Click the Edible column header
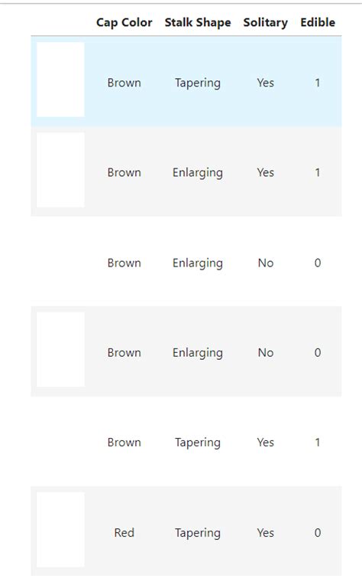Screen dimensions: 362x585 pyautogui.click(x=318, y=22)
